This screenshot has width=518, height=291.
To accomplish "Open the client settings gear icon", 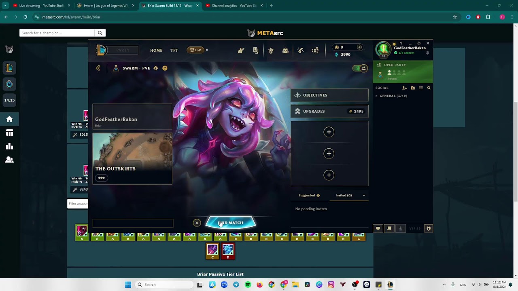I will point(419,43).
